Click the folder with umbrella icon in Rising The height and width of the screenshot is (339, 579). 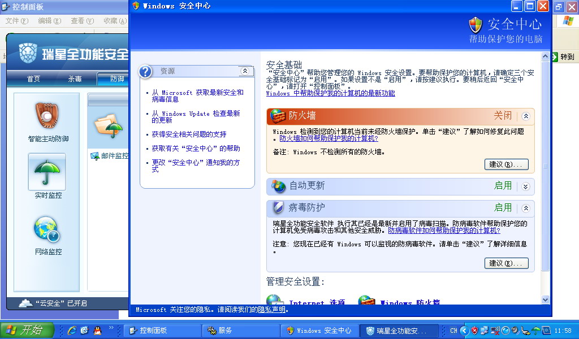pyautogui.click(x=108, y=126)
